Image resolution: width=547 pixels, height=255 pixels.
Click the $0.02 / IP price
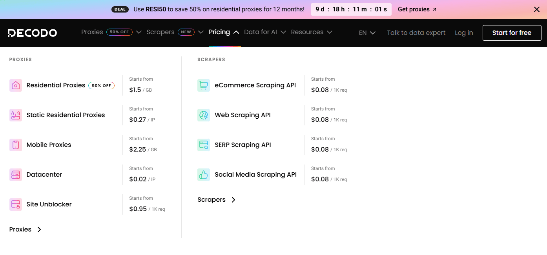(142, 179)
